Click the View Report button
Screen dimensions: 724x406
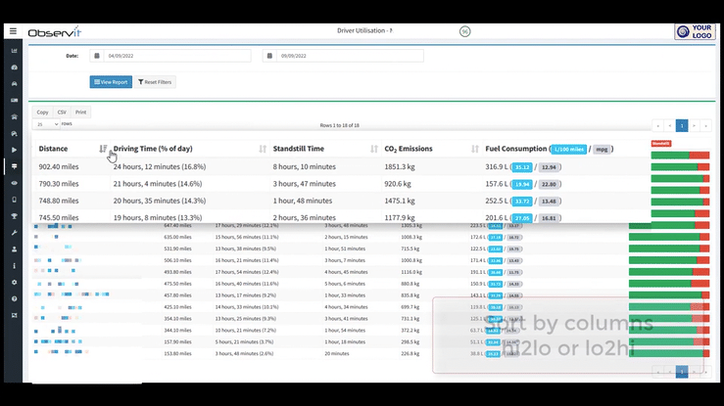click(x=111, y=82)
